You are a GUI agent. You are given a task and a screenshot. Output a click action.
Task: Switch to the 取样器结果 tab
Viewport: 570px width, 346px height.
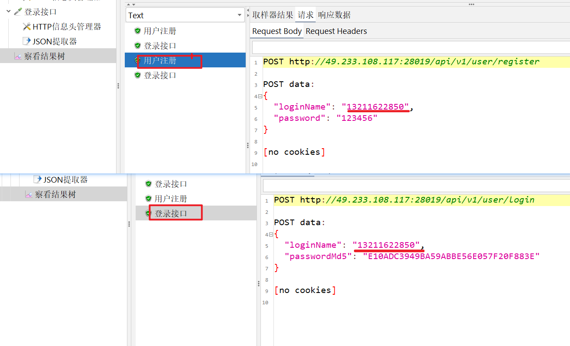click(273, 15)
